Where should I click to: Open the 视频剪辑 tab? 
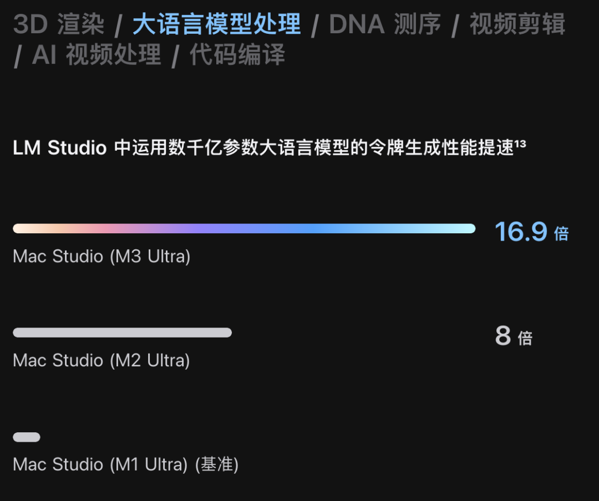pyautogui.click(x=517, y=24)
